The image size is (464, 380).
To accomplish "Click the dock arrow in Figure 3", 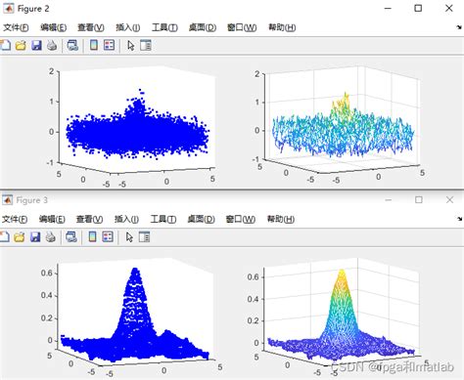I will [x=459, y=219].
